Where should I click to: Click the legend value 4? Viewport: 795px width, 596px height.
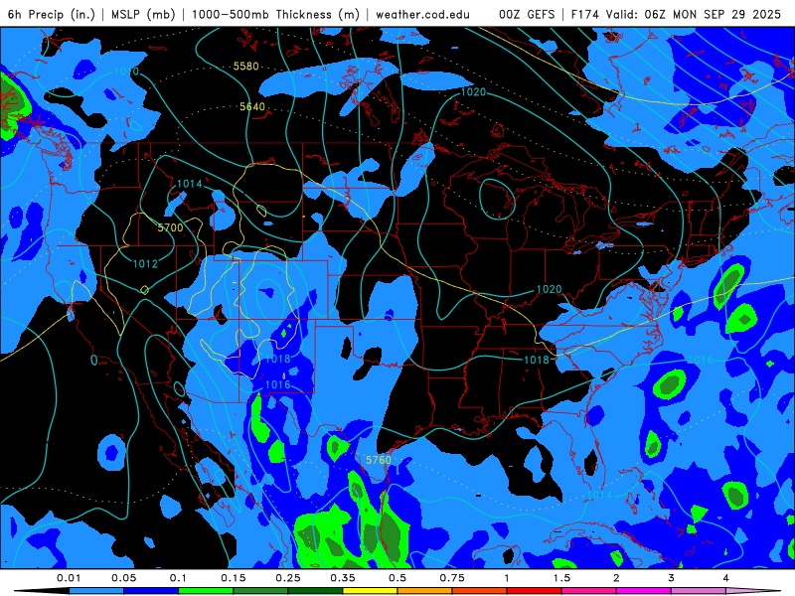pyautogui.click(x=725, y=578)
